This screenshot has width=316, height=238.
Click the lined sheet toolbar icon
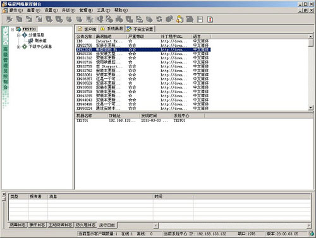200,20
